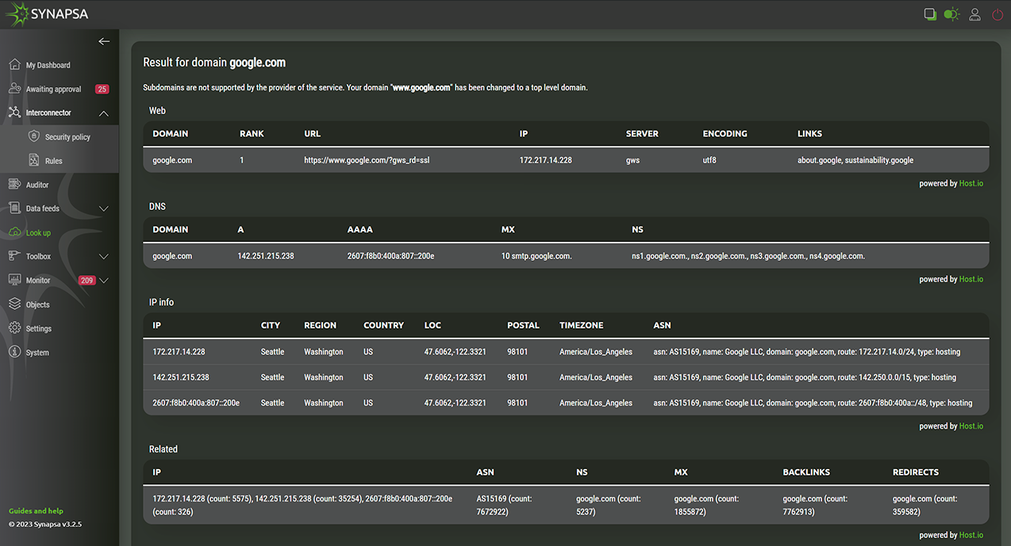The width and height of the screenshot is (1011, 546).
Task: Click the red power logout icon
Action: [x=997, y=14]
